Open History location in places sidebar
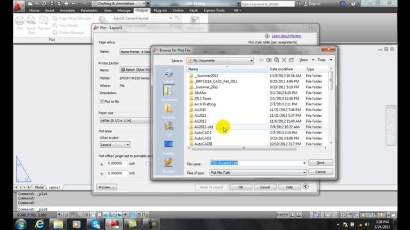The width and height of the screenshot is (410, 230). (x=168, y=75)
